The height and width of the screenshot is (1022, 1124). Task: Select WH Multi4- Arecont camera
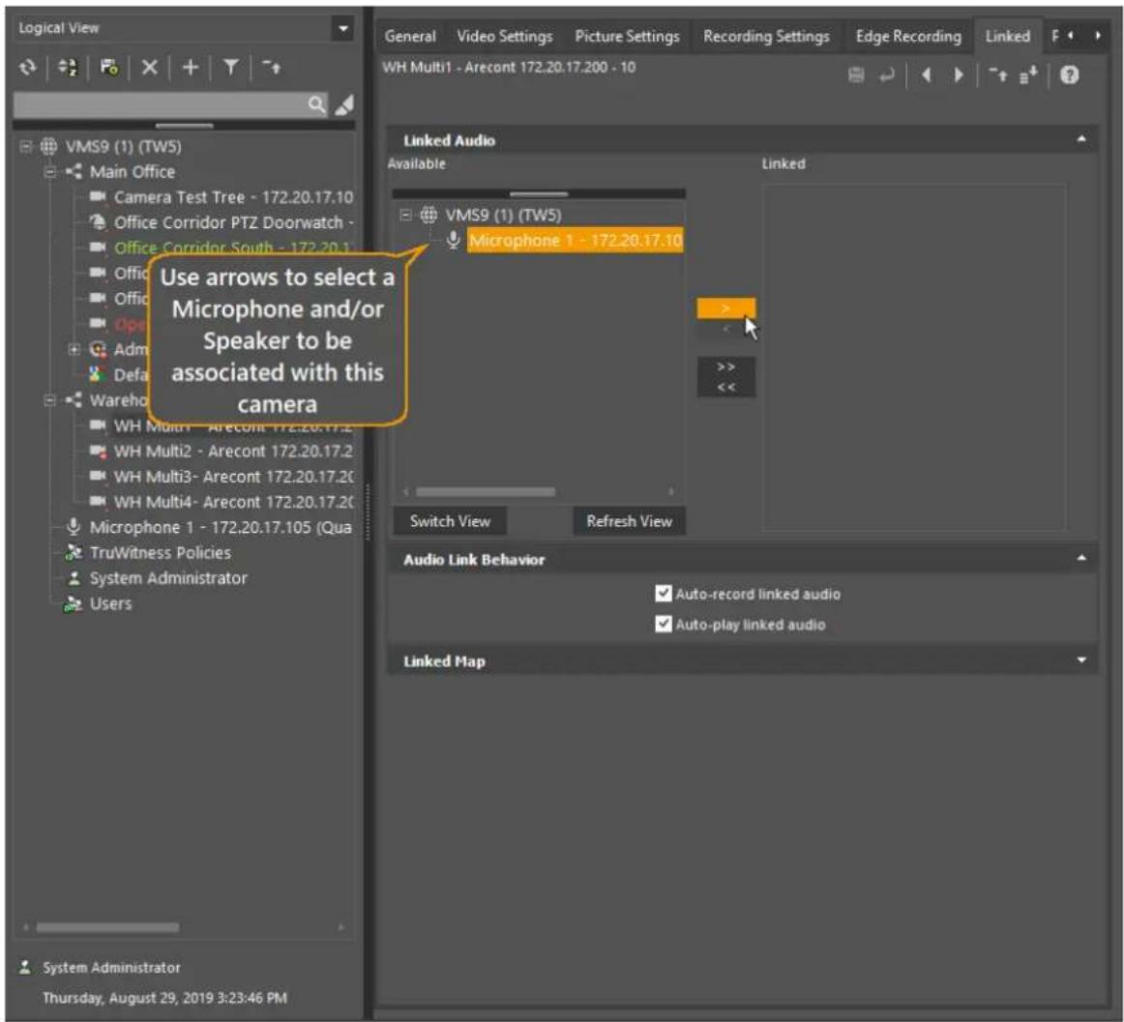[234, 502]
